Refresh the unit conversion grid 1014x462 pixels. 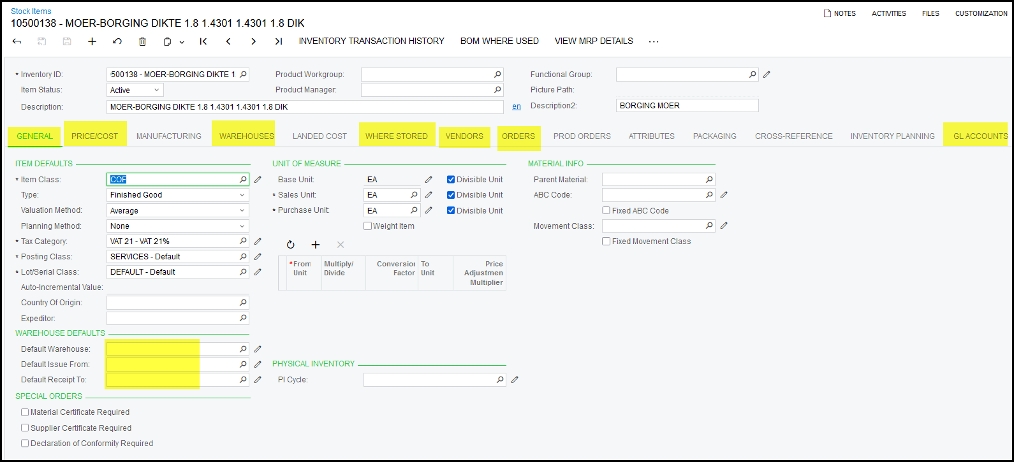(x=291, y=245)
